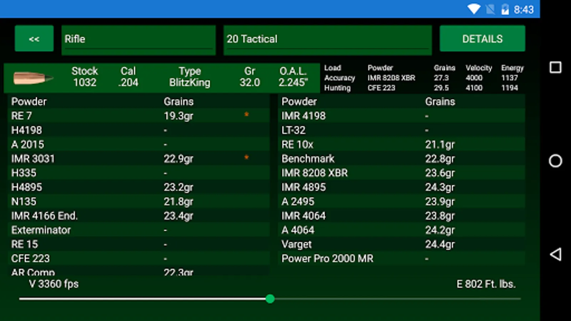
Task: Click the 24.4gr grains value
Action: 440,244
